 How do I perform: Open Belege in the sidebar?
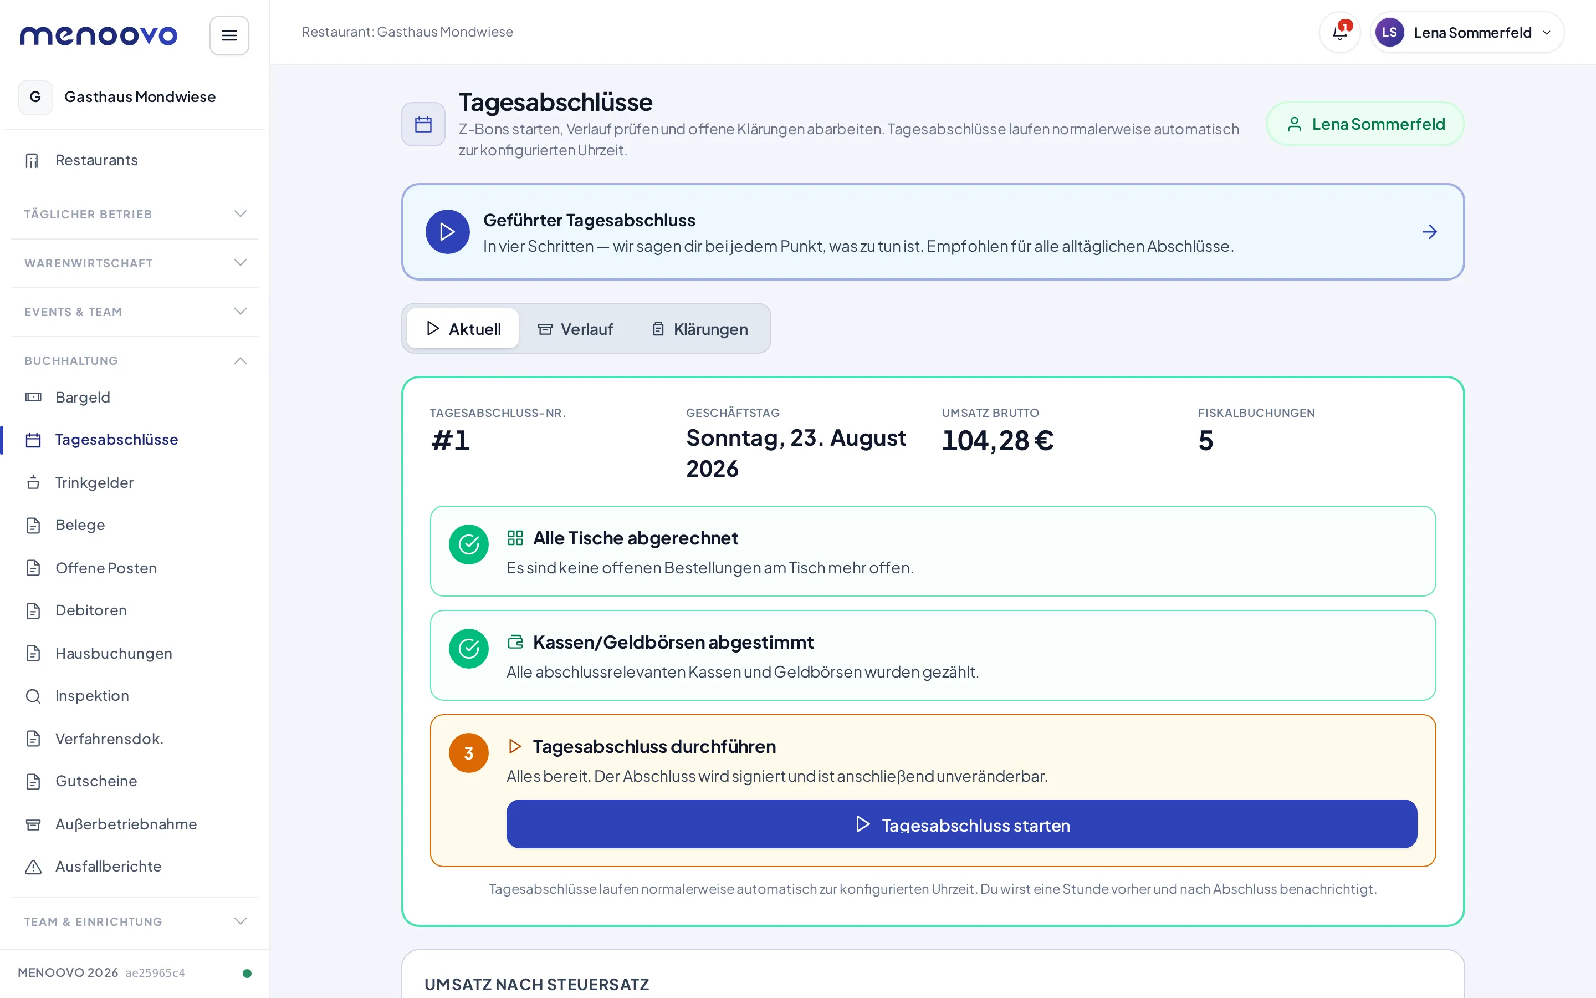point(135,525)
